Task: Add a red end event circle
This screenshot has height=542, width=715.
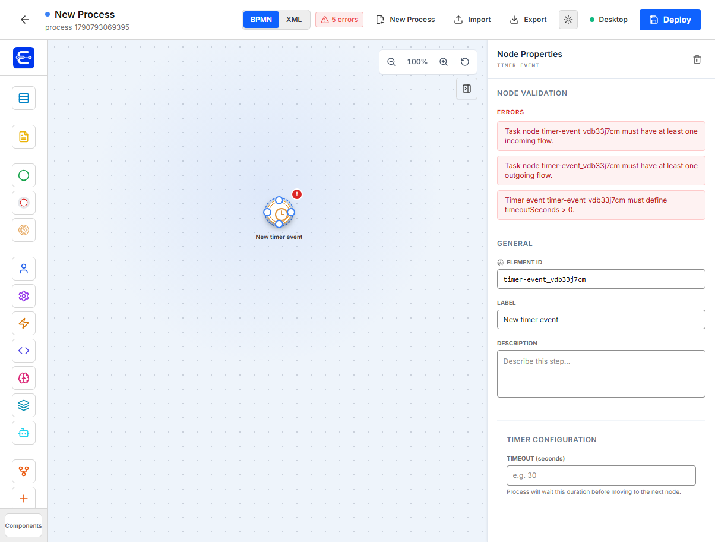Action: pos(24,203)
